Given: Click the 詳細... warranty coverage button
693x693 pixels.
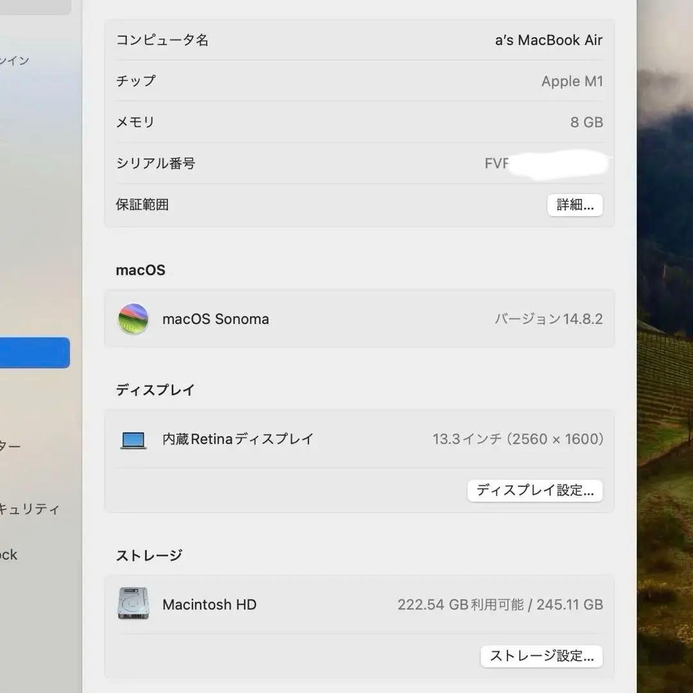Looking at the screenshot, I should coord(574,205).
